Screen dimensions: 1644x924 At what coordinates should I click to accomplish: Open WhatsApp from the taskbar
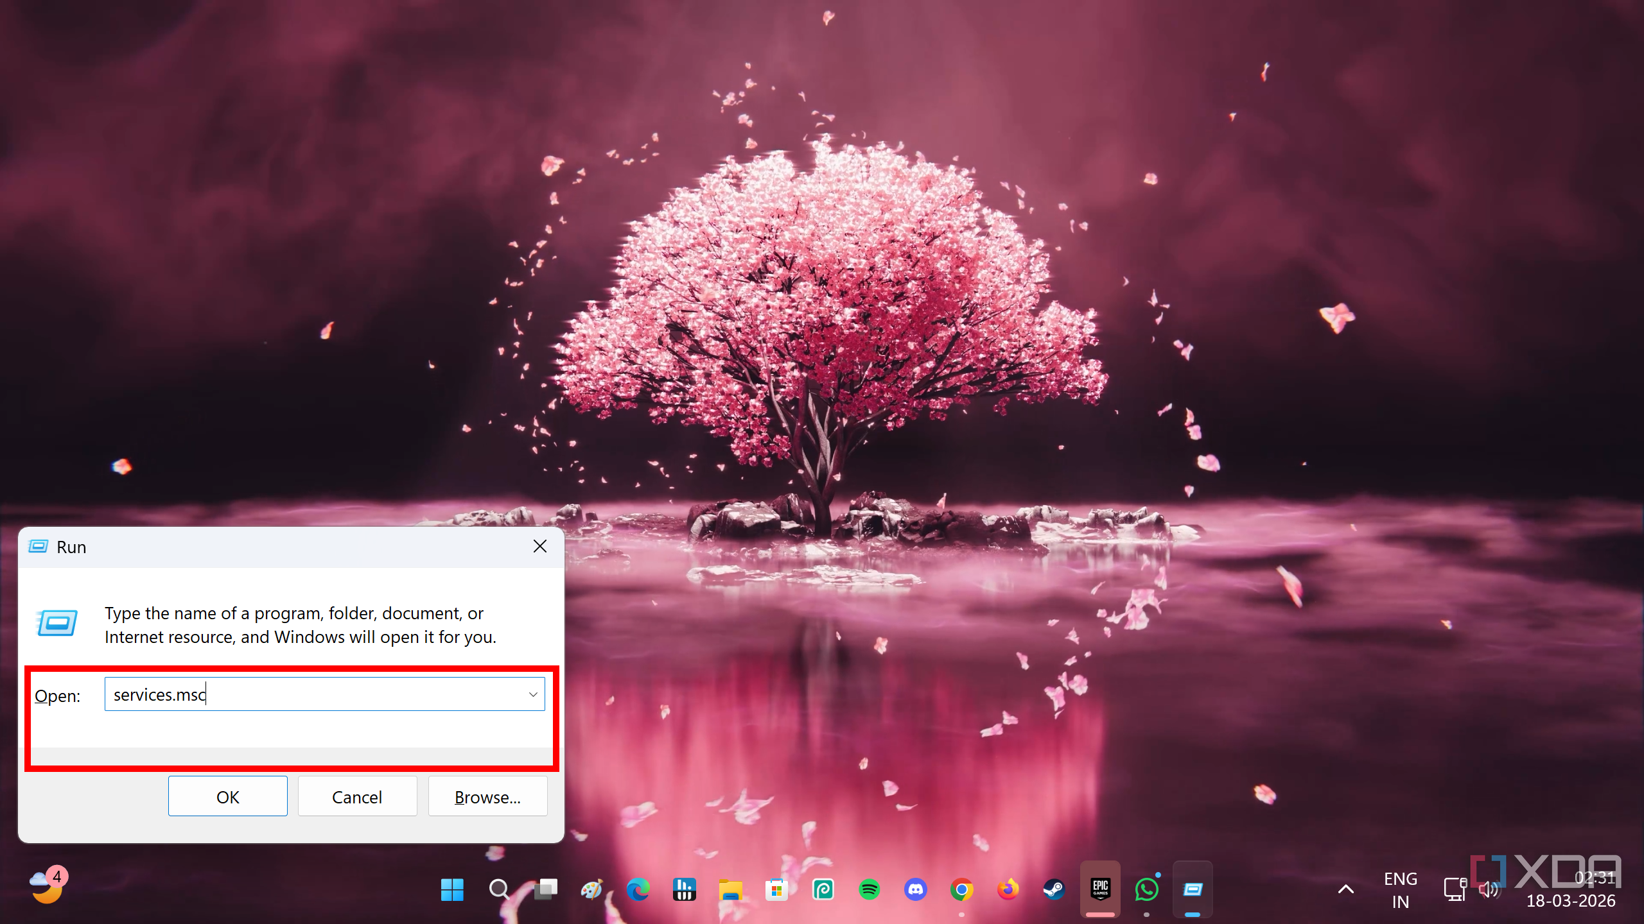click(x=1146, y=889)
